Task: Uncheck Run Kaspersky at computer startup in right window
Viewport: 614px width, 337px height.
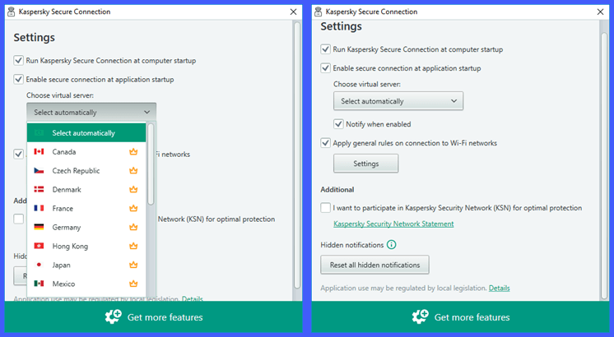Action: pyautogui.click(x=325, y=49)
